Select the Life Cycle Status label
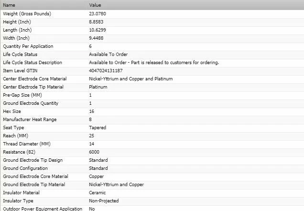The width and height of the screenshot is (304, 211). 20,55
